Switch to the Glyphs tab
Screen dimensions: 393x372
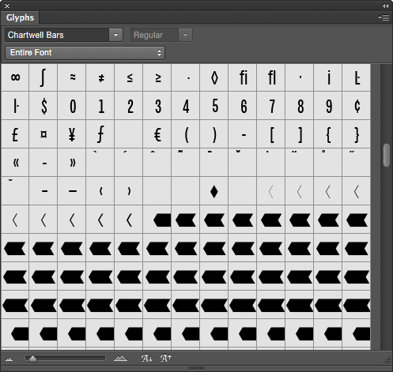20,17
